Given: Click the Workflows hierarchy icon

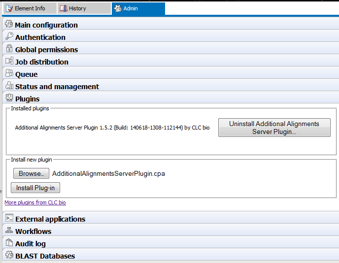Looking at the screenshot, I should point(9,230).
